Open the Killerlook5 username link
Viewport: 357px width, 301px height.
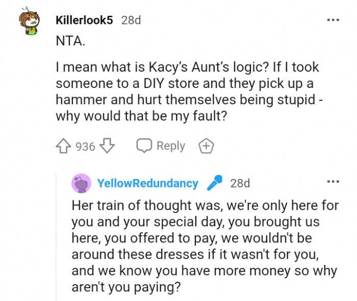85,21
